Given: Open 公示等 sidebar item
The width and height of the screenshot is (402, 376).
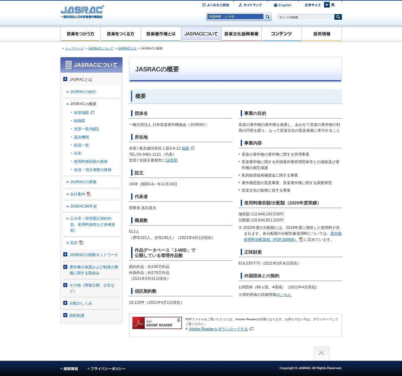Looking at the screenshot, I should click(x=93, y=224).
